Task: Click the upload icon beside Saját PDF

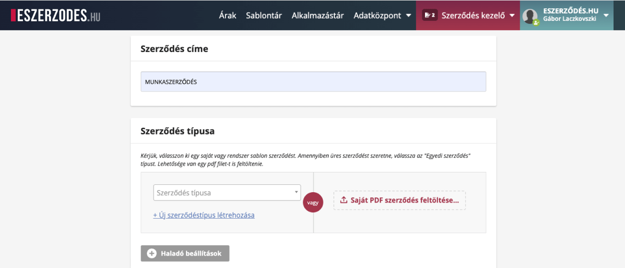Action: [x=343, y=200]
